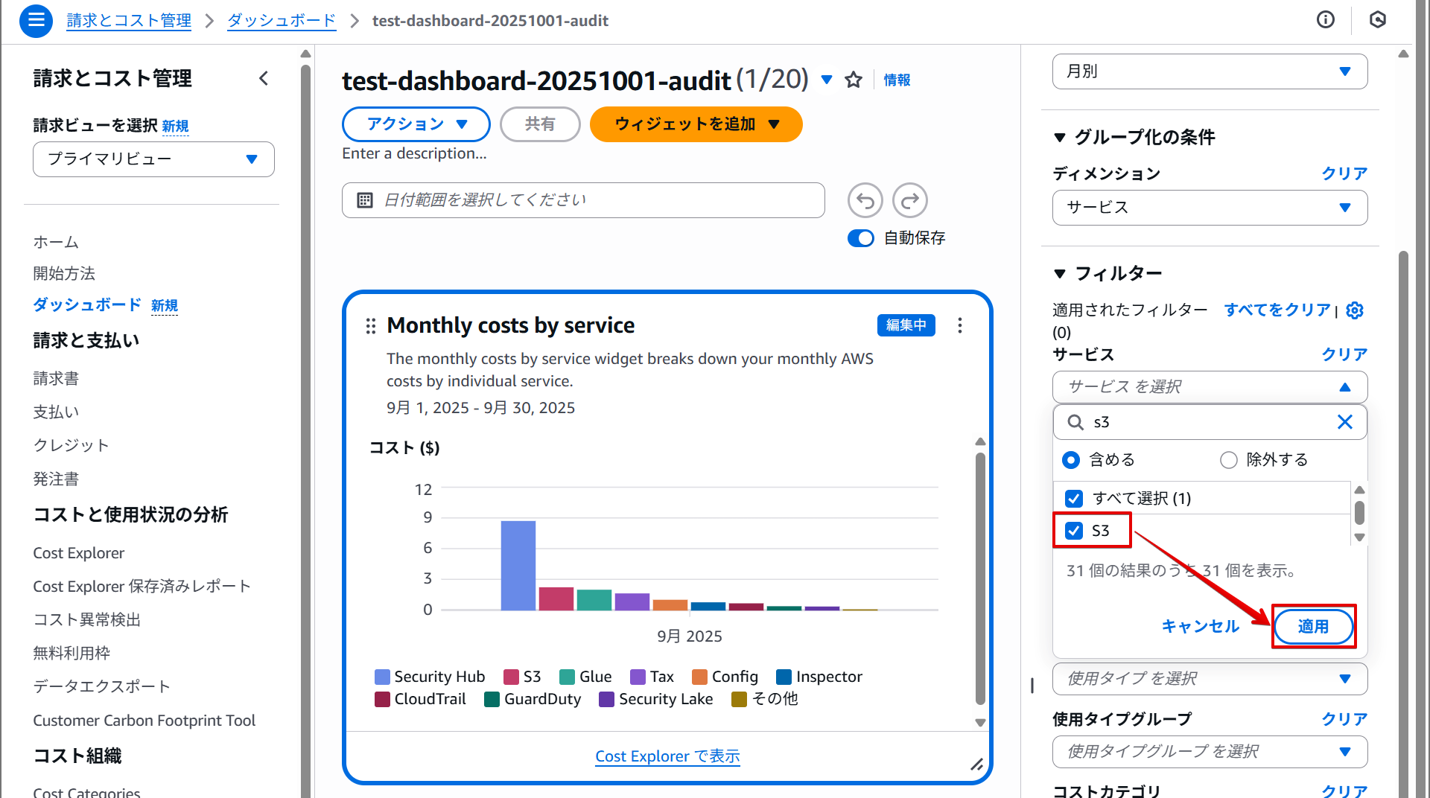Click the info icon in the top bar
Image resolution: width=1430 pixels, height=798 pixels.
(x=1326, y=20)
